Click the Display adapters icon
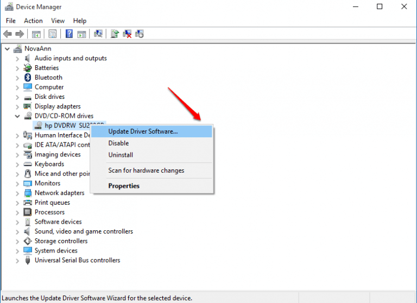Viewport: 417px width, 303px height. 27,106
